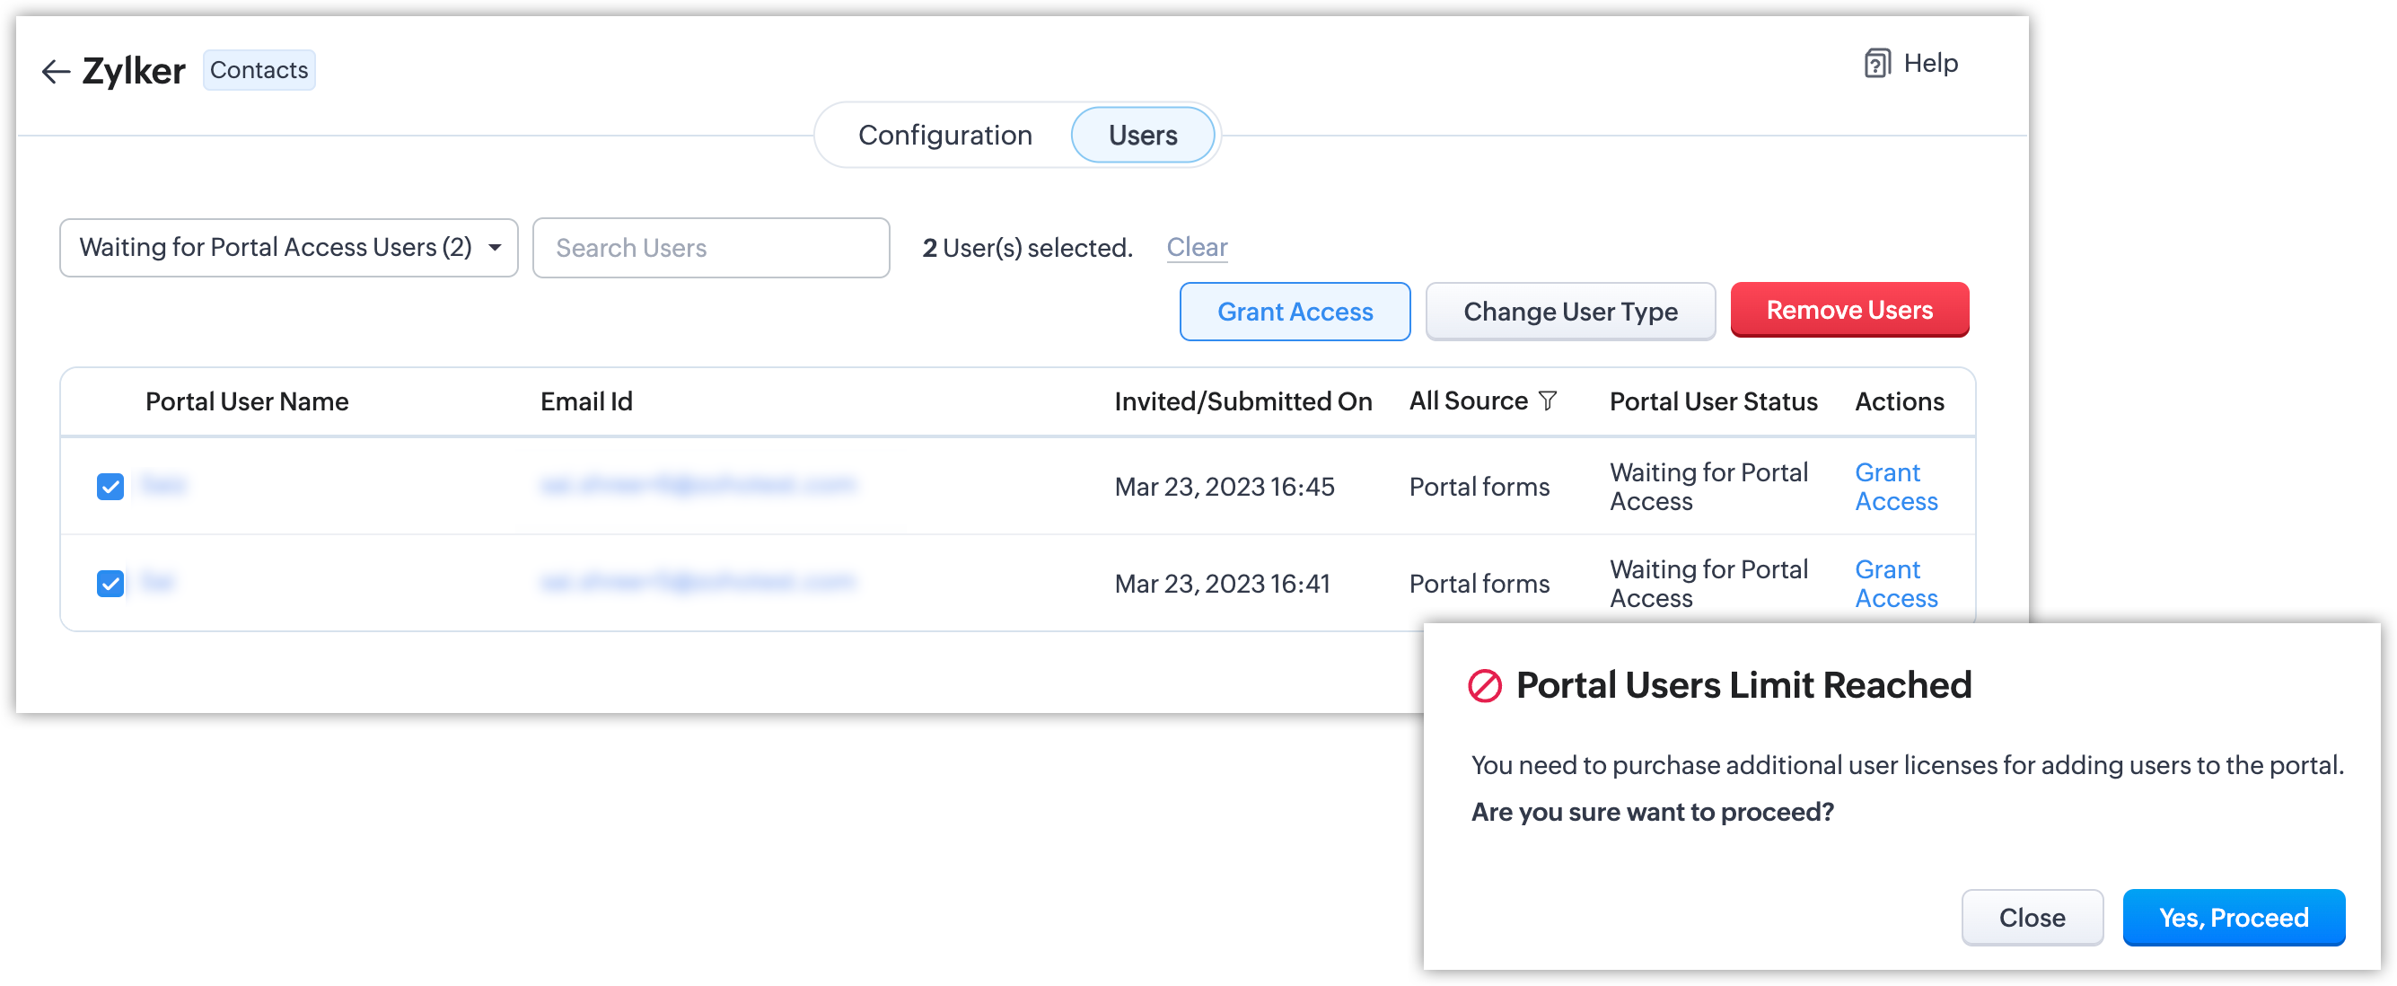
Task: Clear the selected users
Action: (1197, 248)
